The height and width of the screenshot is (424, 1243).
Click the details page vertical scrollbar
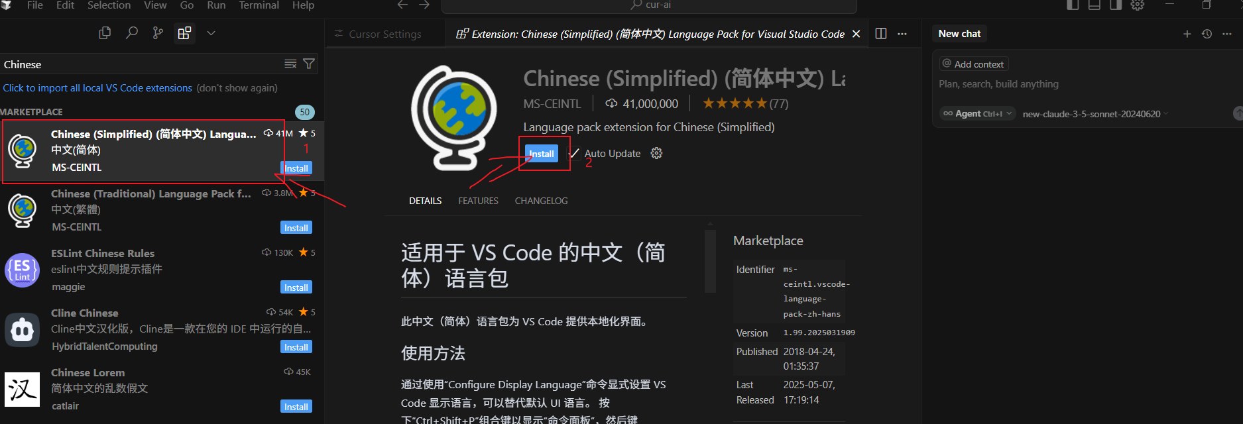tap(710, 261)
